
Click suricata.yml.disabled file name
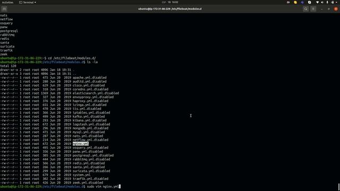click(91, 171)
